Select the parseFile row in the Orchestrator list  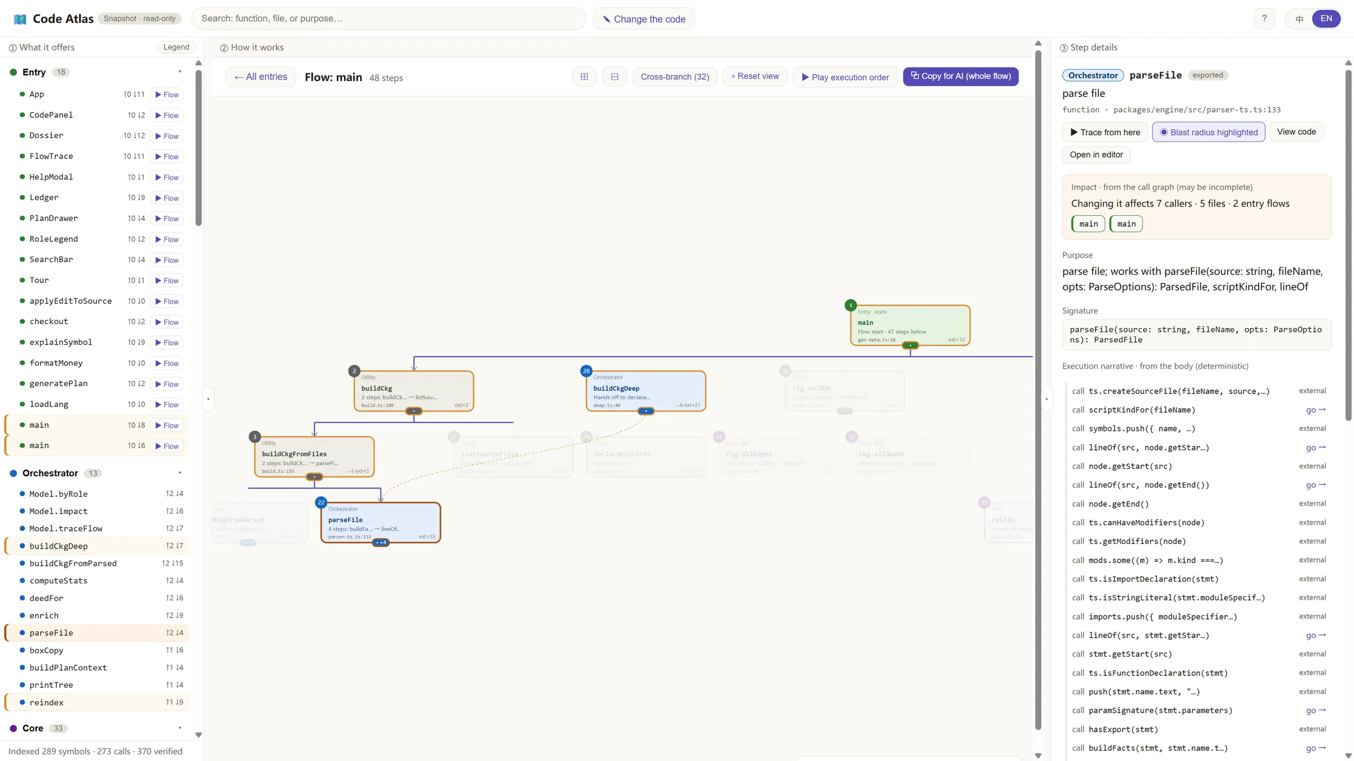point(96,632)
